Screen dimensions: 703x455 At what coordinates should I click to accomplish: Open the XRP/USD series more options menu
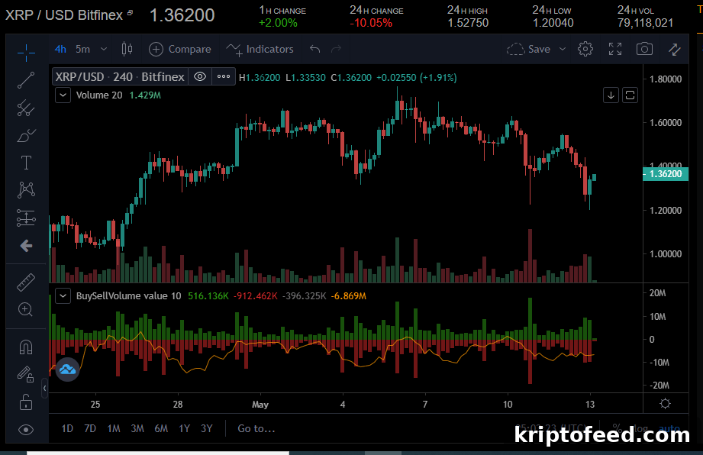pyautogui.click(x=224, y=76)
